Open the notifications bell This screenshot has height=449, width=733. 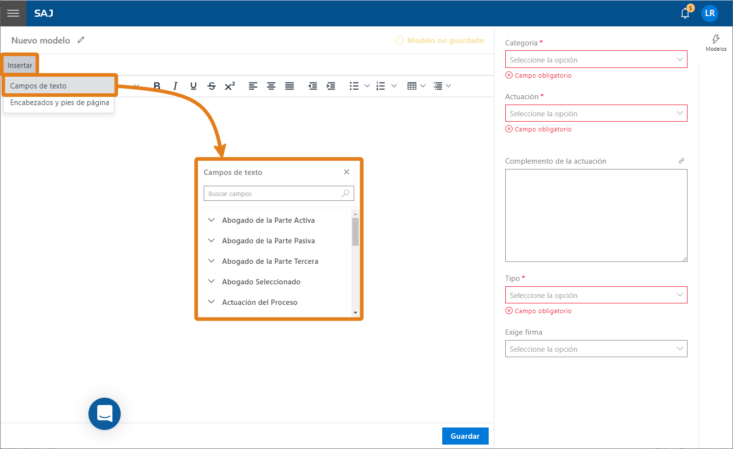[x=685, y=13]
